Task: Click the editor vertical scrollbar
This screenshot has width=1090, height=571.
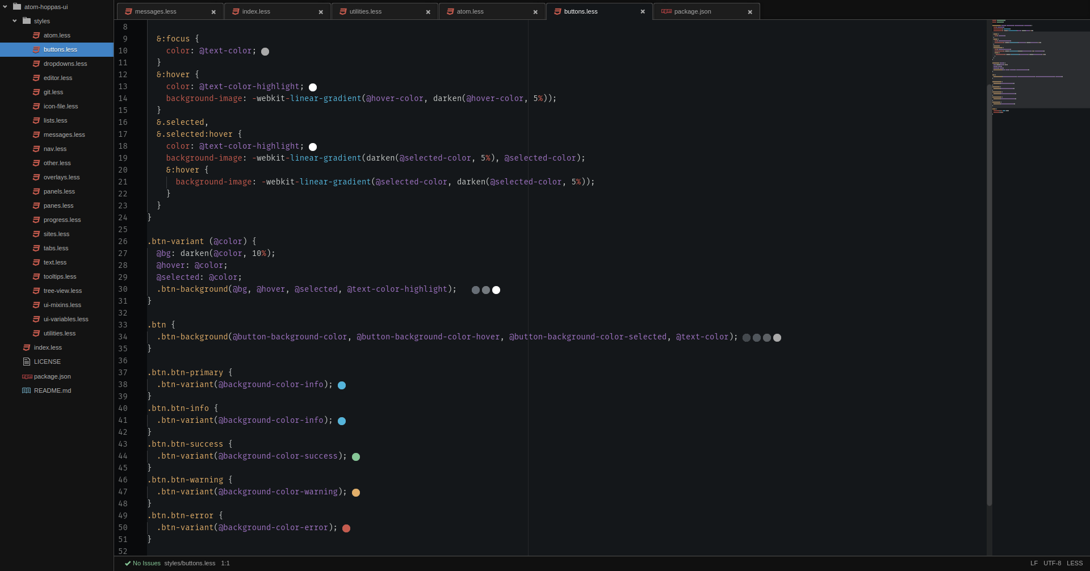Action: pyautogui.click(x=990, y=295)
